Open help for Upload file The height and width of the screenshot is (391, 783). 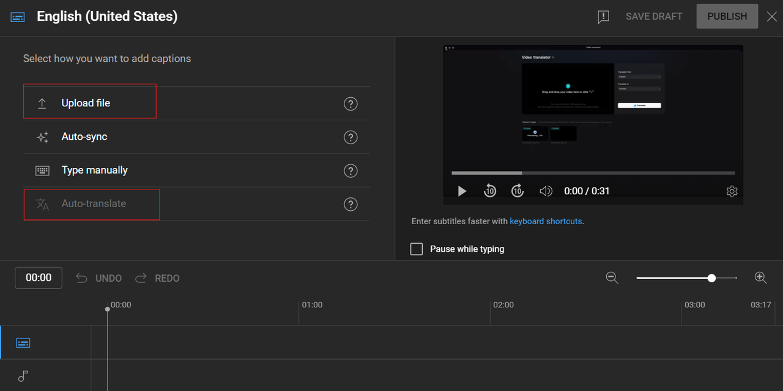tap(351, 104)
